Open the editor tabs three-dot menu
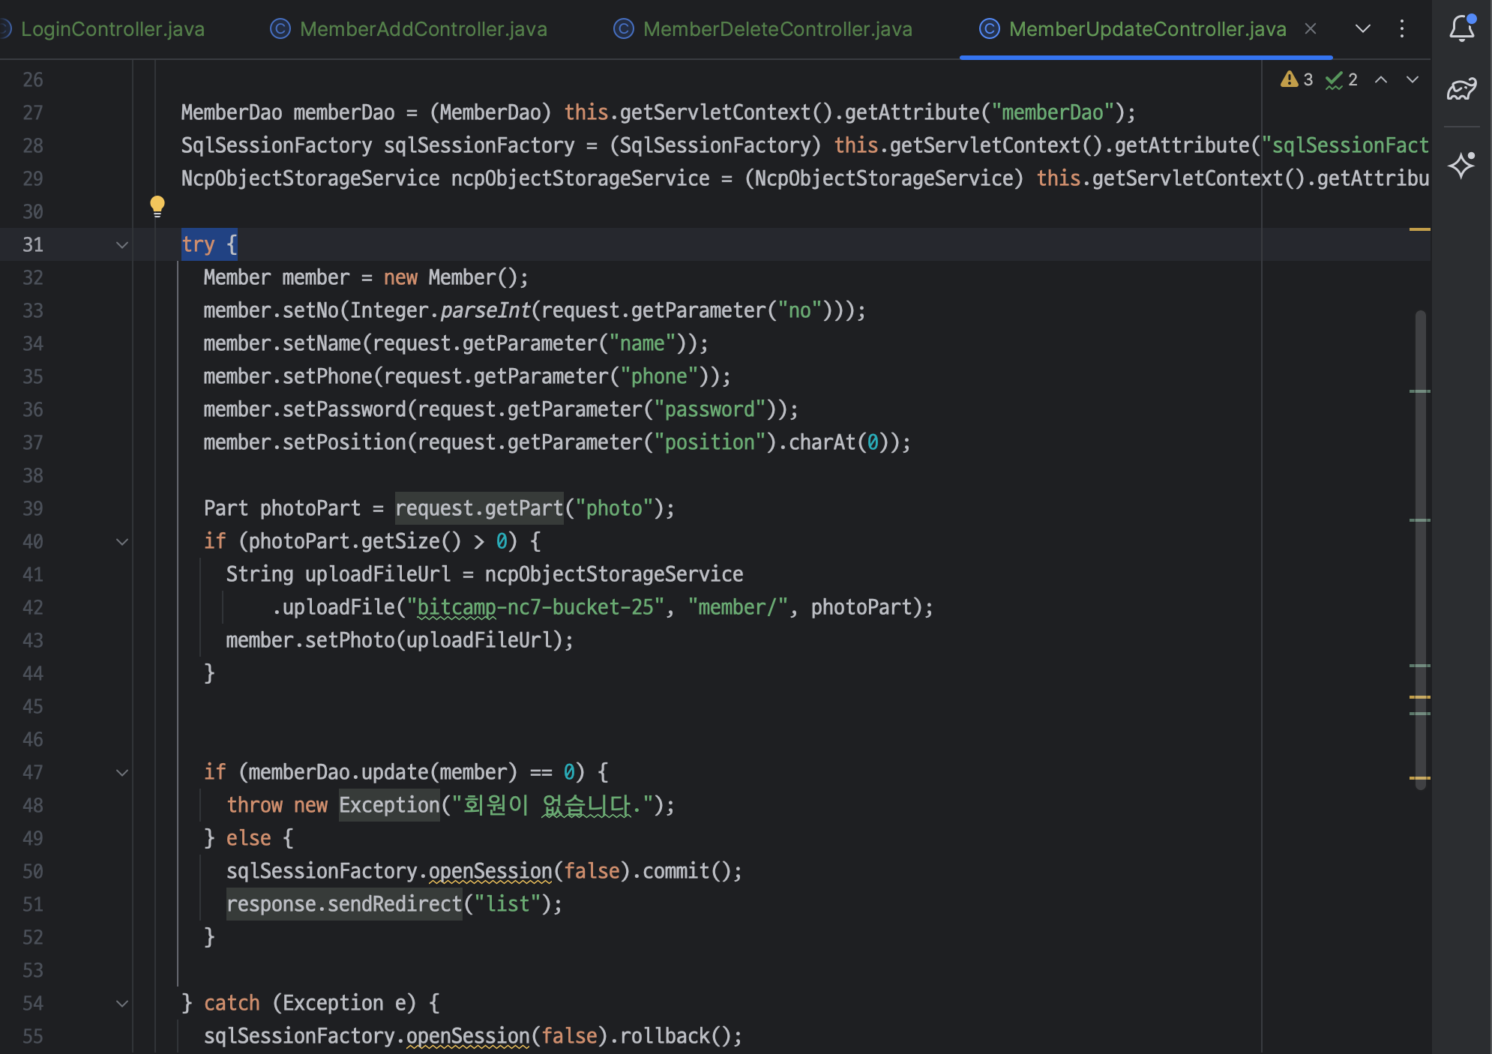The image size is (1492, 1054). (x=1401, y=29)
